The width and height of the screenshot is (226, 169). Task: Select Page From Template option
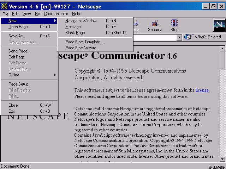(x=95, y=42)
